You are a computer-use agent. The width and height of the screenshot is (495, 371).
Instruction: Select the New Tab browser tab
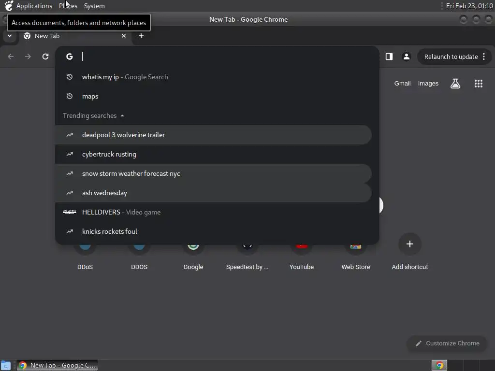74,36
